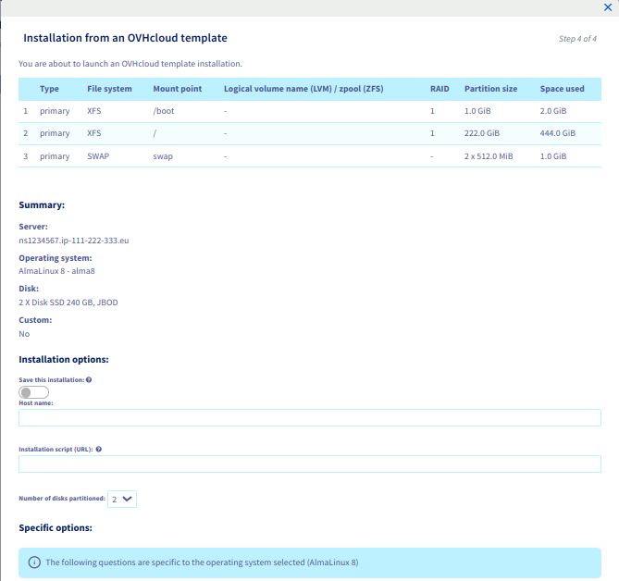Click the server name ns1234567.ip-111-222-333.eu
The image size is (619, 581).
pyautogui.click(x=73, y=240)
